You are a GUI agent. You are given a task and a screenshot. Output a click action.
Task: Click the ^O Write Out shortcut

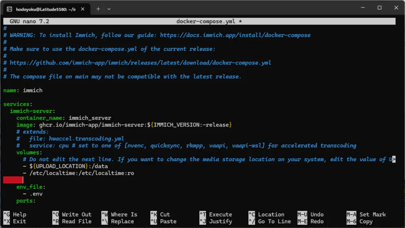click(x=72, y=214)
